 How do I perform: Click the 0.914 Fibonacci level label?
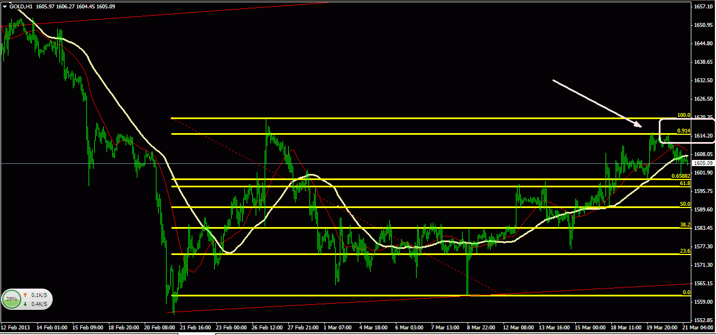click(683, 130)
